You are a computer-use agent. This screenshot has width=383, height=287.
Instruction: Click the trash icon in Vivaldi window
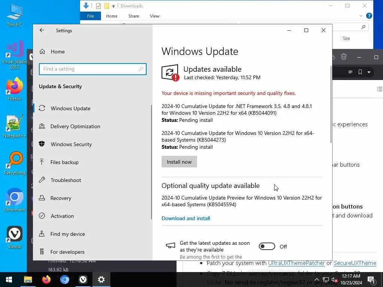coord(344,57)
